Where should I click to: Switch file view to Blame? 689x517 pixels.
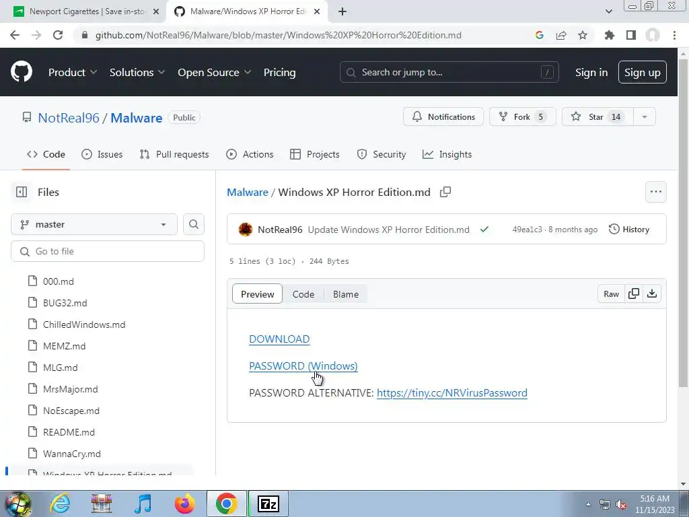click(345, 294)
